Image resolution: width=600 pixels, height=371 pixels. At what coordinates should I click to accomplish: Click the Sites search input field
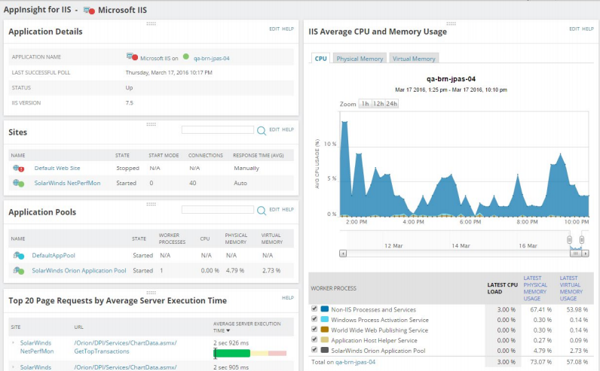click(217, 129)
